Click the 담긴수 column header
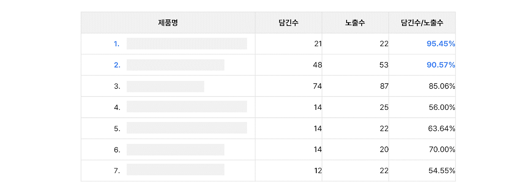519x193 pixels. 289,23
